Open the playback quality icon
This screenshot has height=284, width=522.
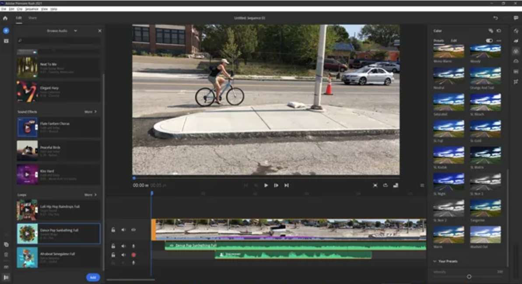pos(396,186)
